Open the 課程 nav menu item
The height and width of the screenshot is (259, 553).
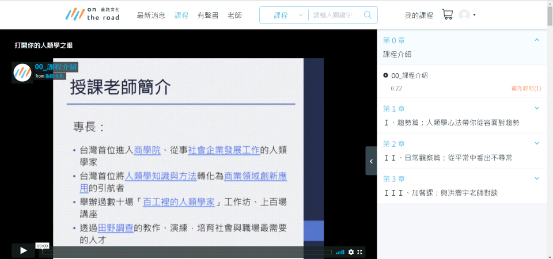pos(181,15)
